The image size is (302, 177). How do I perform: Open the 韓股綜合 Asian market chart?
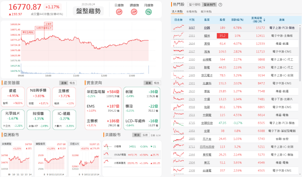[x=51, y=158]
